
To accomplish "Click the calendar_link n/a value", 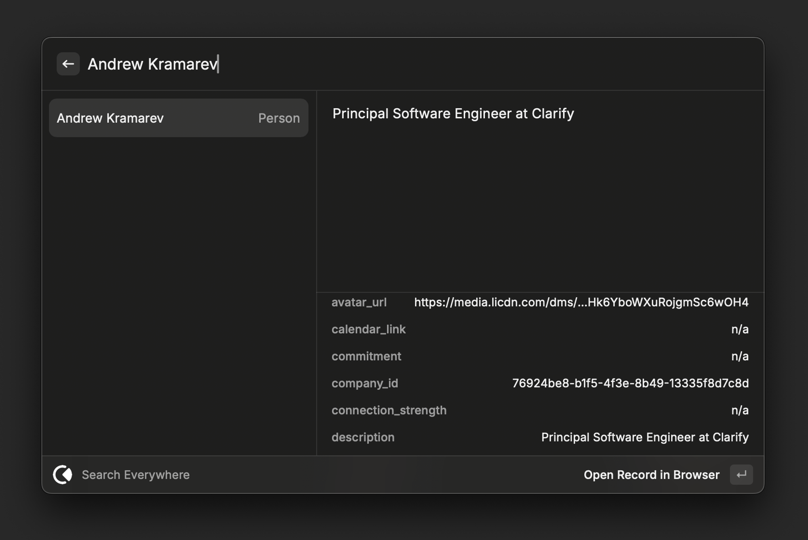I will point(739,329).
